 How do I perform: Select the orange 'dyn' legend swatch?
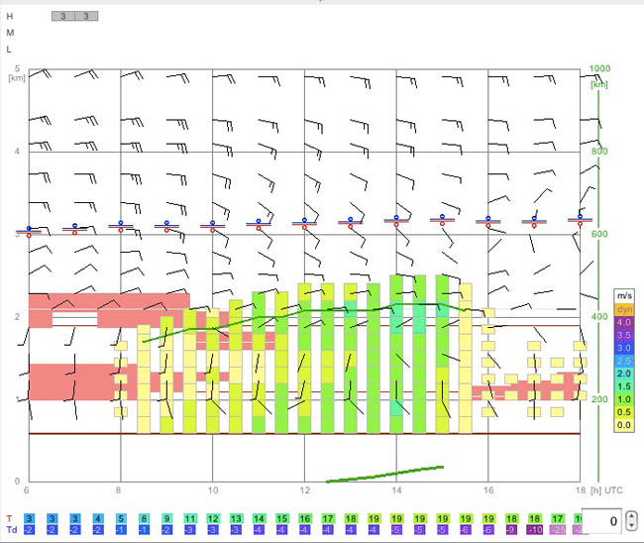pyautogui.click(x=624, y=309)
